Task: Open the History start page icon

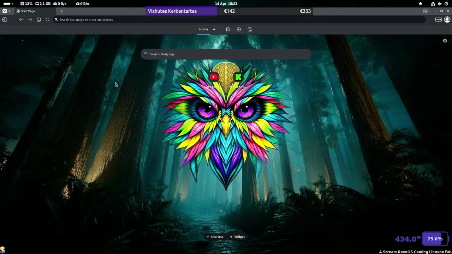Action: (x=239, y=29)
